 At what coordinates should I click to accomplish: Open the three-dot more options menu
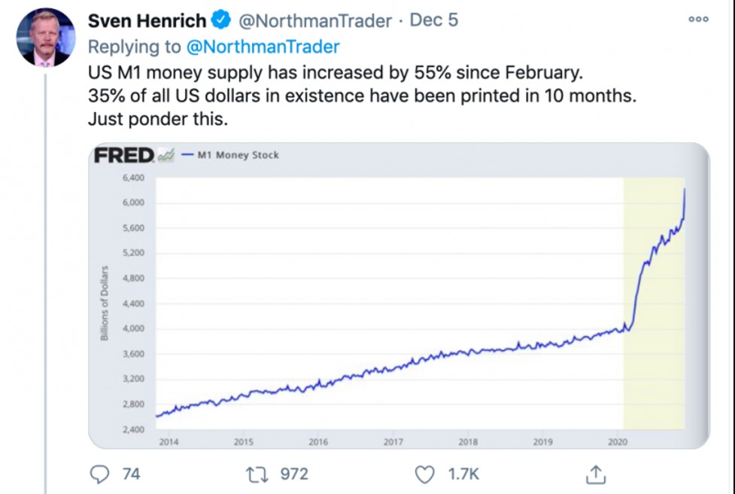click(698, 19)
